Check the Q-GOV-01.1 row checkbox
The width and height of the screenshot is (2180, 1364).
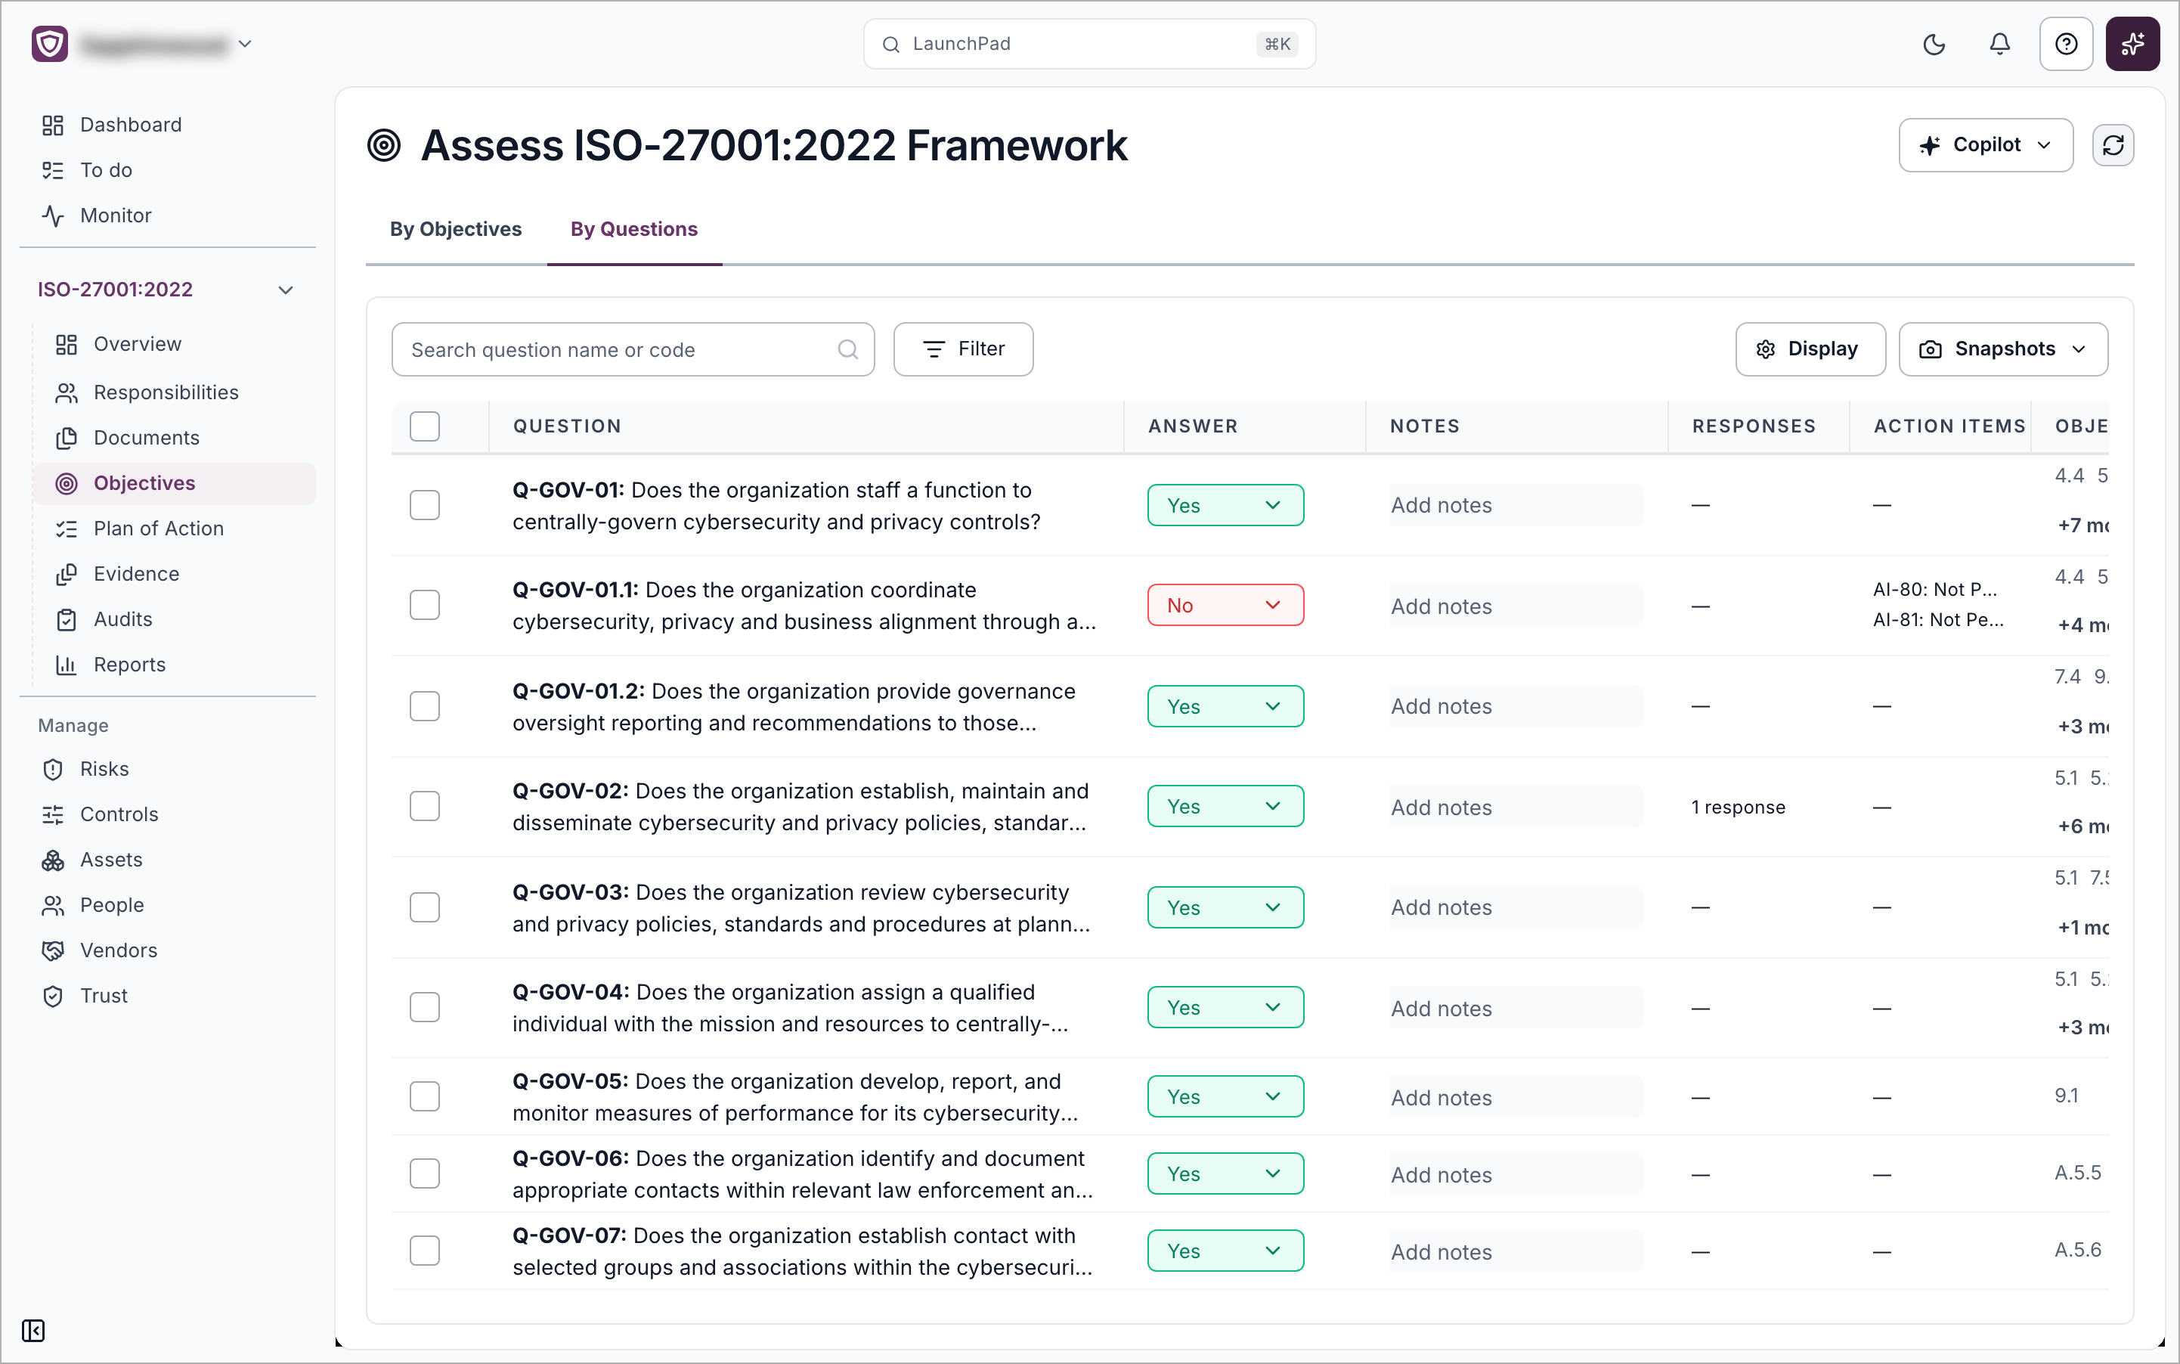[x=424, y=604]
